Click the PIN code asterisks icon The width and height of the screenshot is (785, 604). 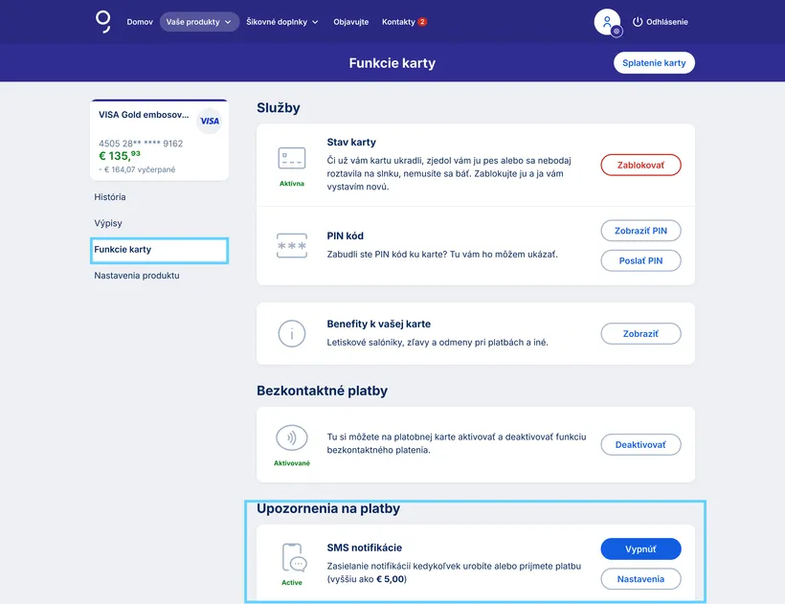[292, 246]
